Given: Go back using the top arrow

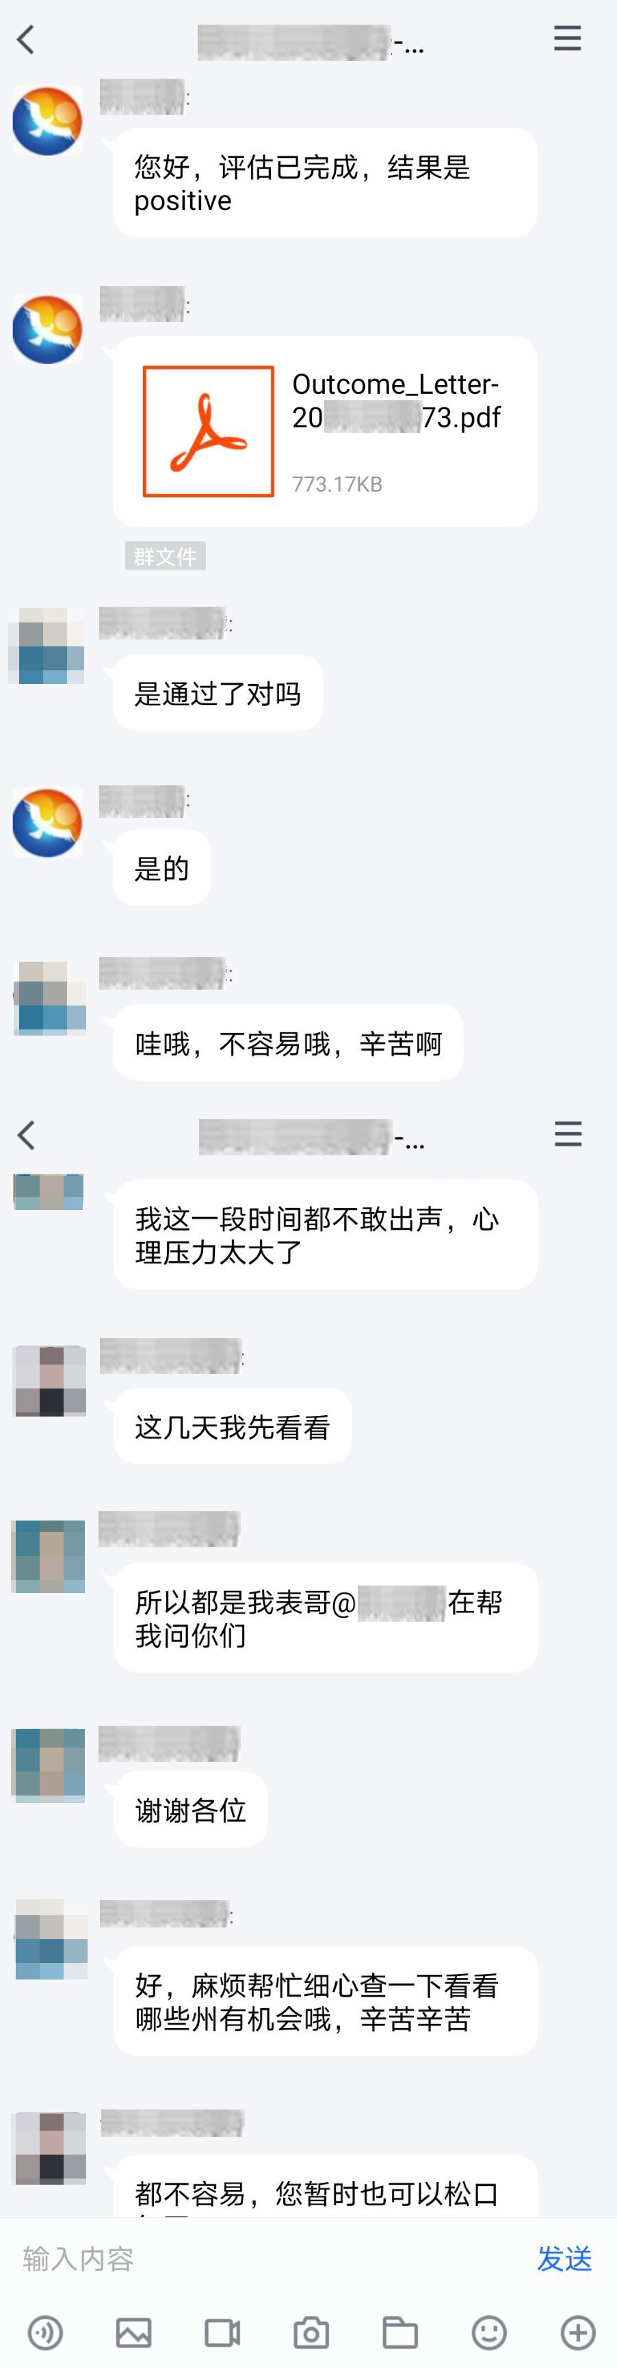Looking at the screenshot, I should (26, 40).
